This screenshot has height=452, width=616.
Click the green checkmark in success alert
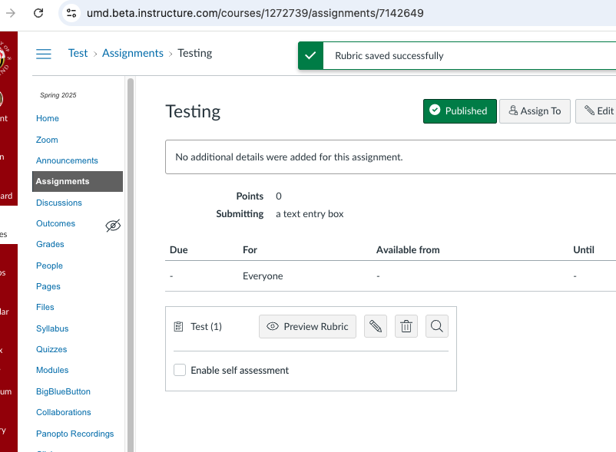pos(310,56)
